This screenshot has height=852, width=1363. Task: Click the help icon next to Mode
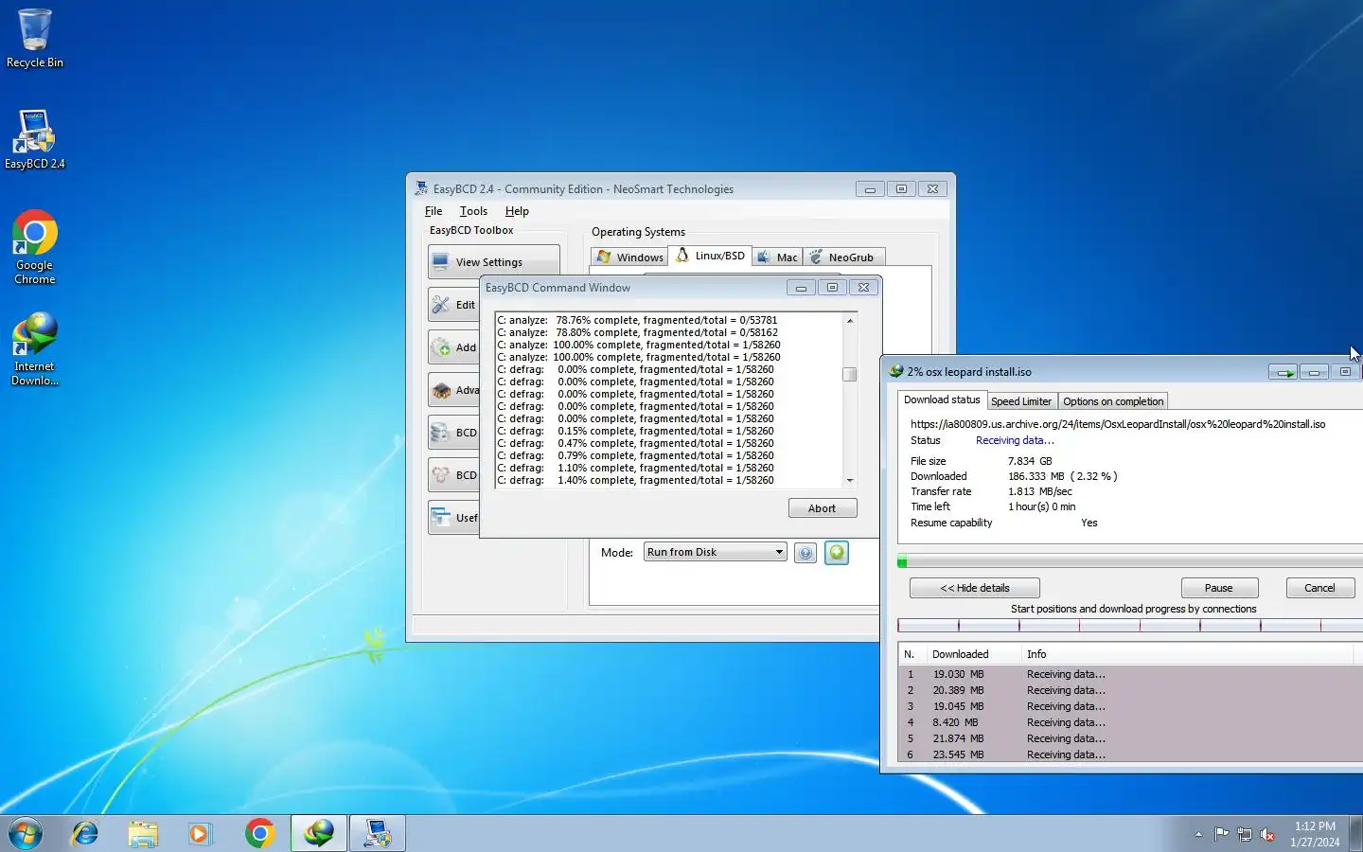click(805, 553)
